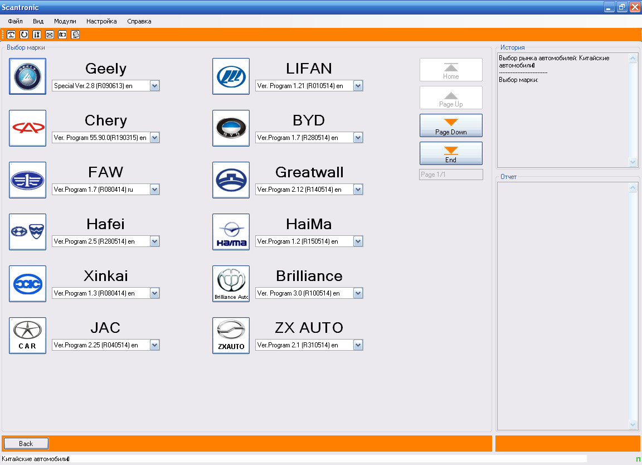Click the camera screenshot toolbar icon
Image resolution: width=642 pixels, height=465 pixels.
click(x=62, y=35)
